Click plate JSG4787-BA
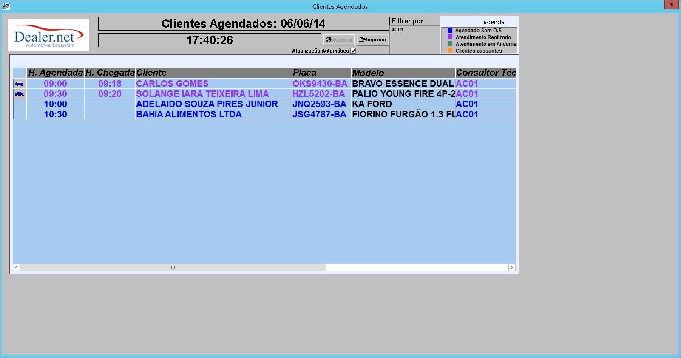The width and height of the screenshot is (681, 358). click(x=319, y=114)
